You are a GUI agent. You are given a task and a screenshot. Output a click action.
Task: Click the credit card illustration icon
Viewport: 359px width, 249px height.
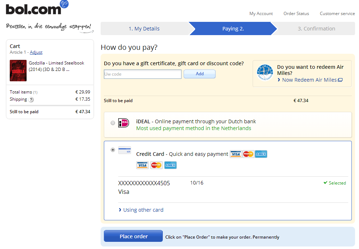click(125, 150)
